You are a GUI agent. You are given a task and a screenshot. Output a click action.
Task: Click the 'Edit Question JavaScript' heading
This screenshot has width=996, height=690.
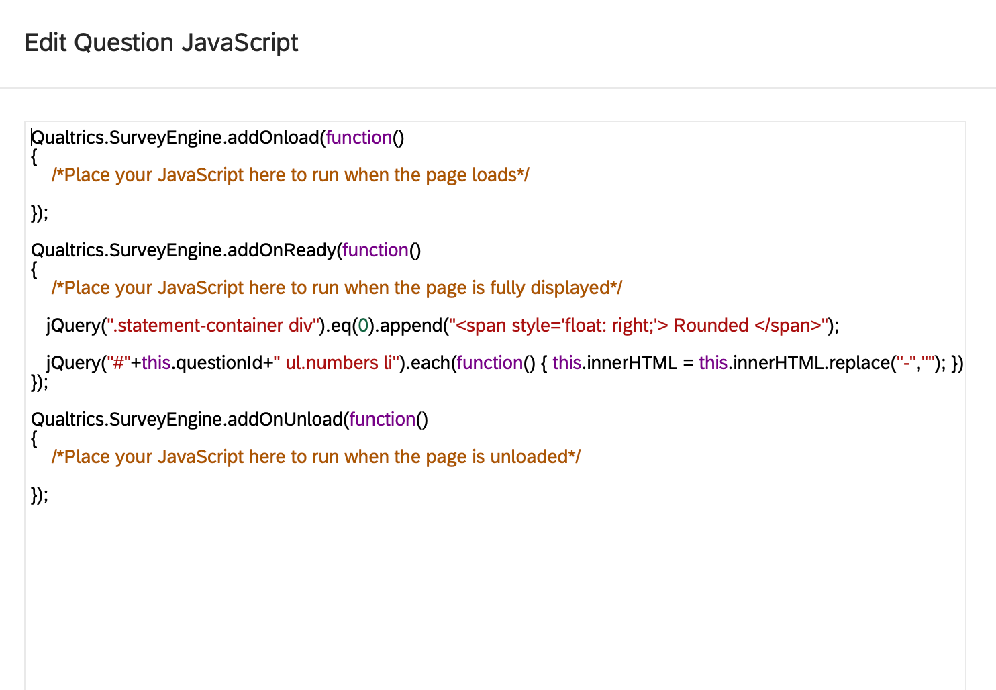tap(161, 43)
